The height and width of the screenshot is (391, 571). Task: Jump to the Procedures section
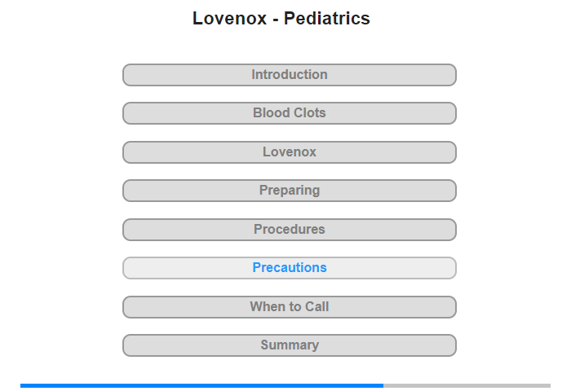(289, 230)
